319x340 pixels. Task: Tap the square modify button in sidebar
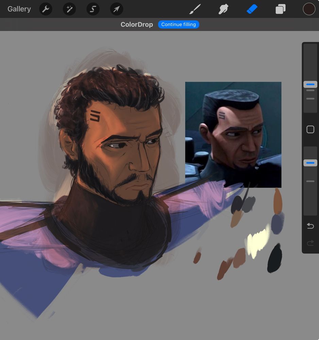(x=310, y=130)
